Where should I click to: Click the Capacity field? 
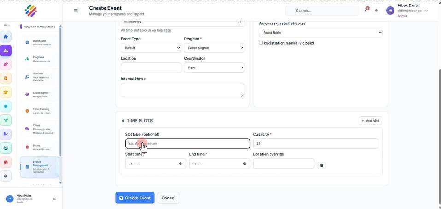point(316,143)
